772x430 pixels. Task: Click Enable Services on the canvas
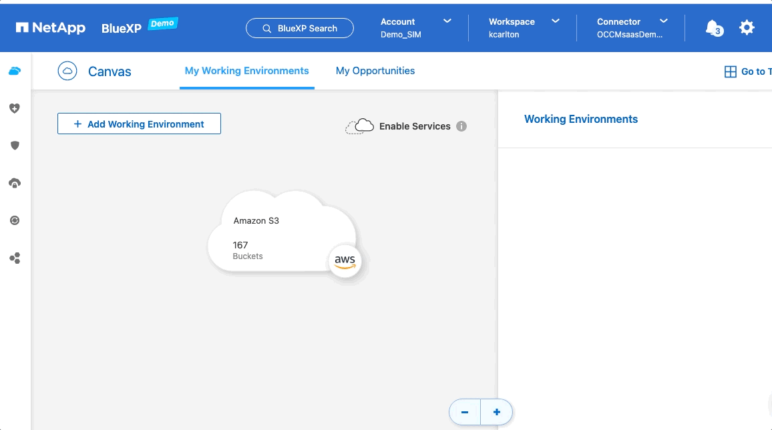point(414,126)
